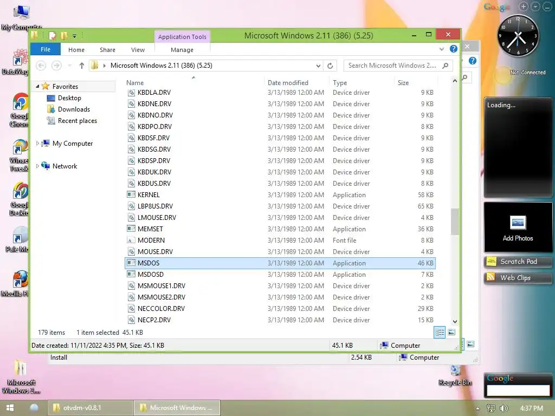Select the MOUSE.DRV file
Viewport: 555px width, 416px height.
pyautogui.click(x=280, y=251)
